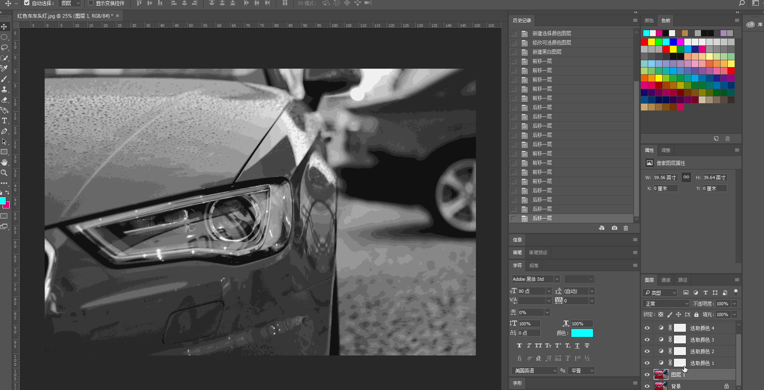
Task: Apply faux bold in Character panel
Action: [519, 346]
